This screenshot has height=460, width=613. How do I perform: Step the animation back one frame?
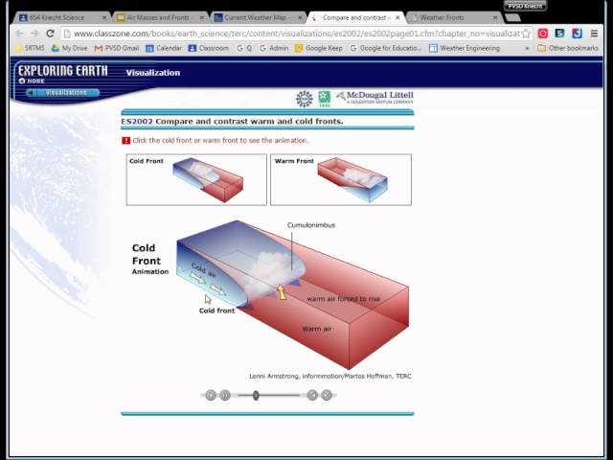pos(312,396)
